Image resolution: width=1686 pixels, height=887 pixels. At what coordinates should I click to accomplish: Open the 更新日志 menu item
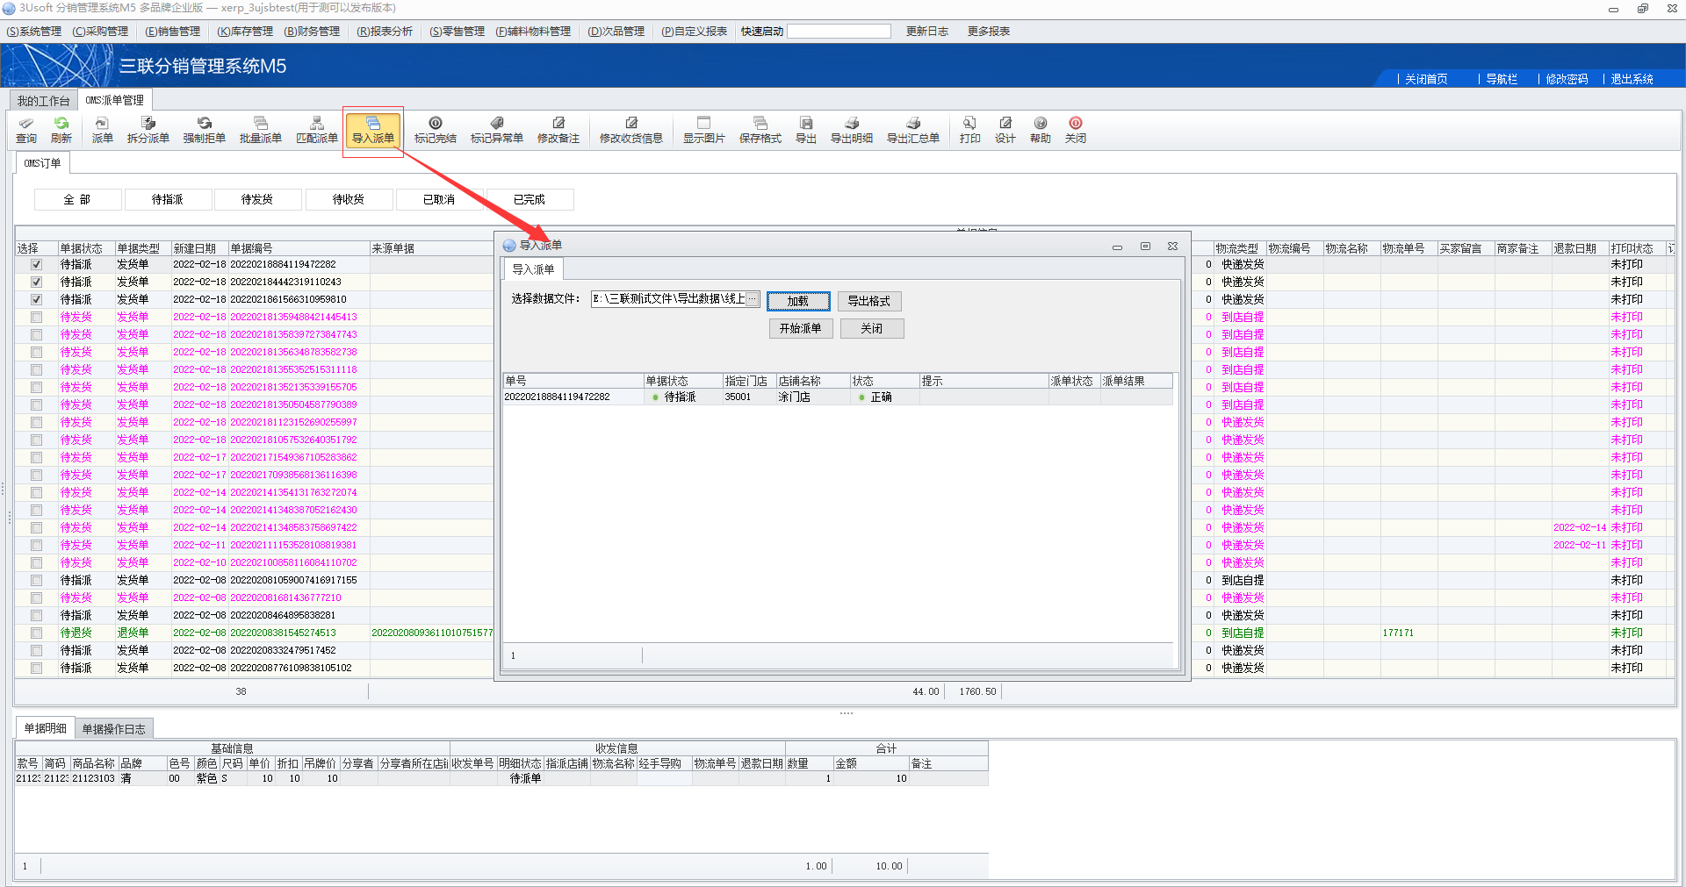click(x=927, y=32)
